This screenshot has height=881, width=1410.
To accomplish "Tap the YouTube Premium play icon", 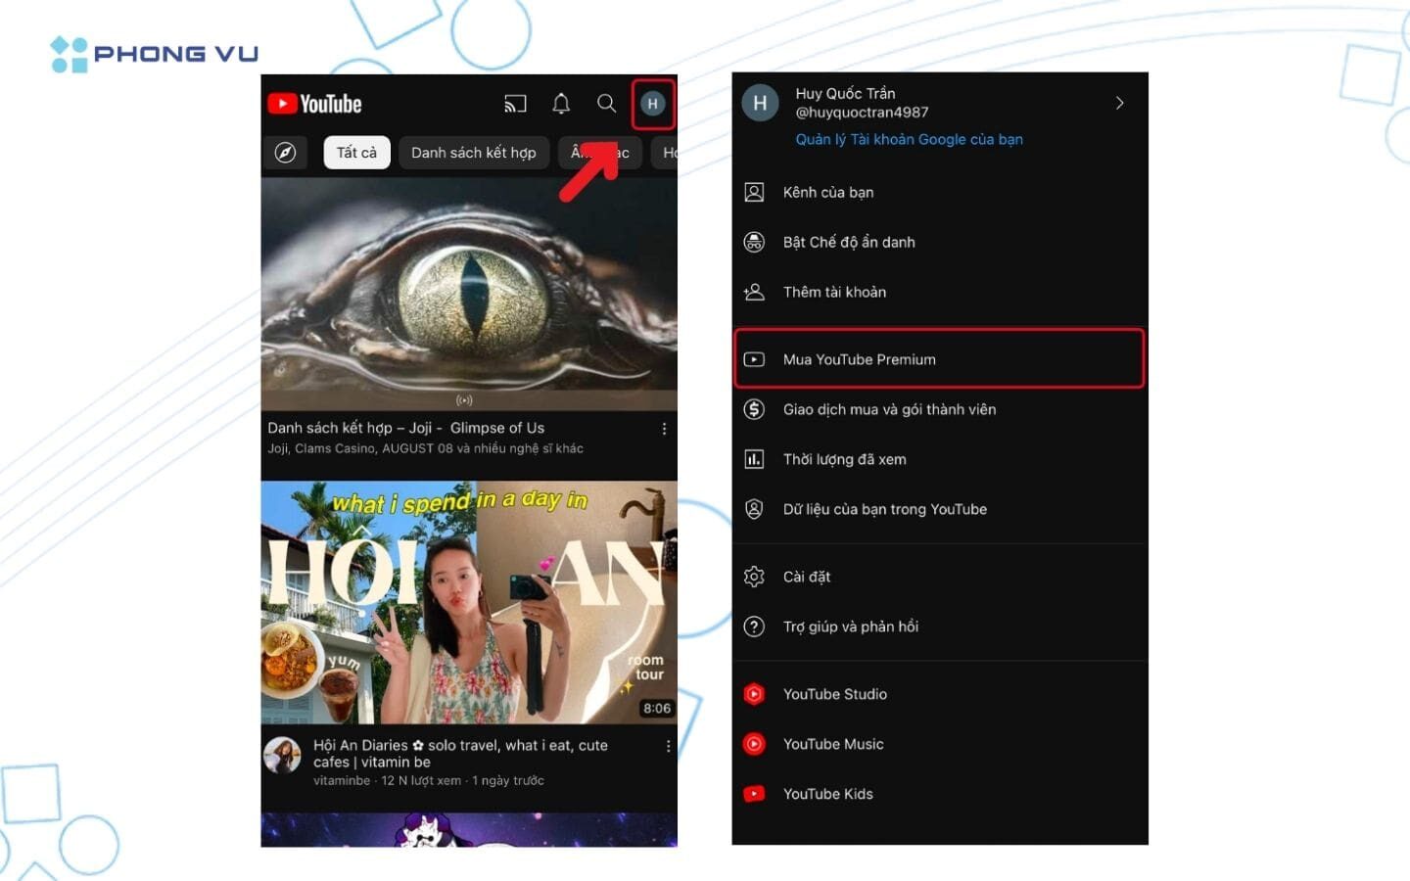I will pos(754,359).
